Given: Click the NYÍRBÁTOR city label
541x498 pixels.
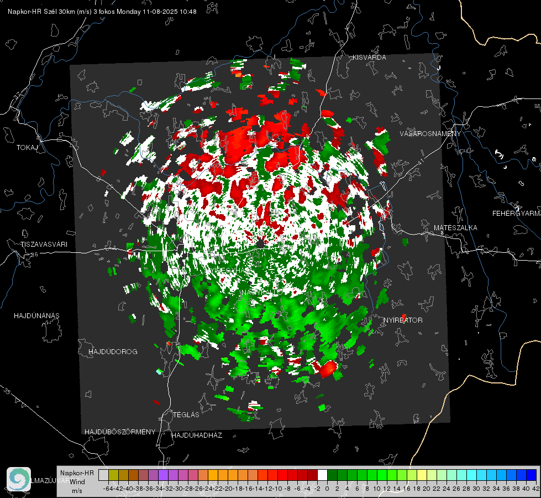Looking at the screenshot, I should tap(403, 320).
